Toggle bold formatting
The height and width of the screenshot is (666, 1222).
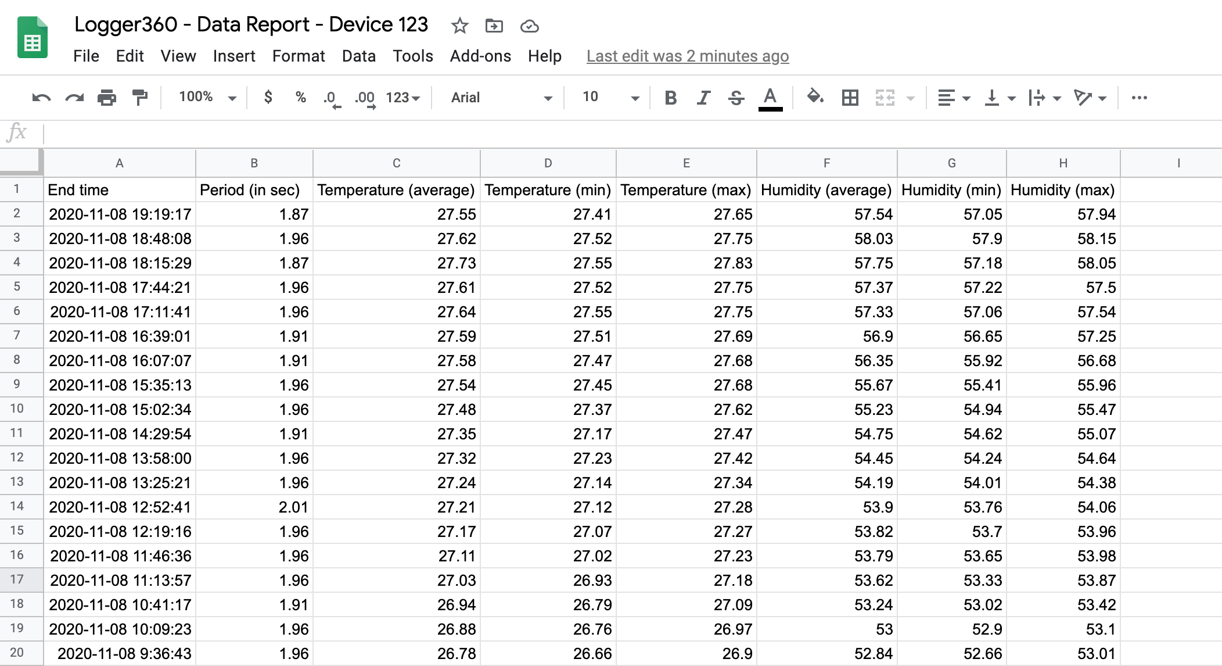pyautogui.click(x=670, y=98)
